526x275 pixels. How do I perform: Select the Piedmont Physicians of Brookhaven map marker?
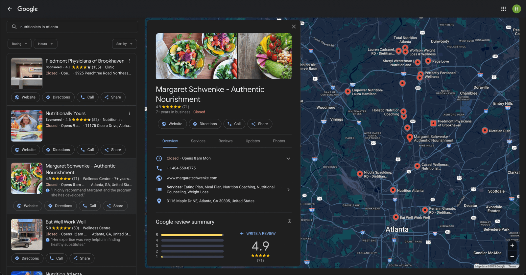433,123
